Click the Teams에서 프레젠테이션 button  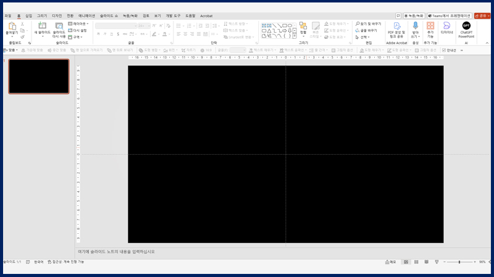pos(450,16)
